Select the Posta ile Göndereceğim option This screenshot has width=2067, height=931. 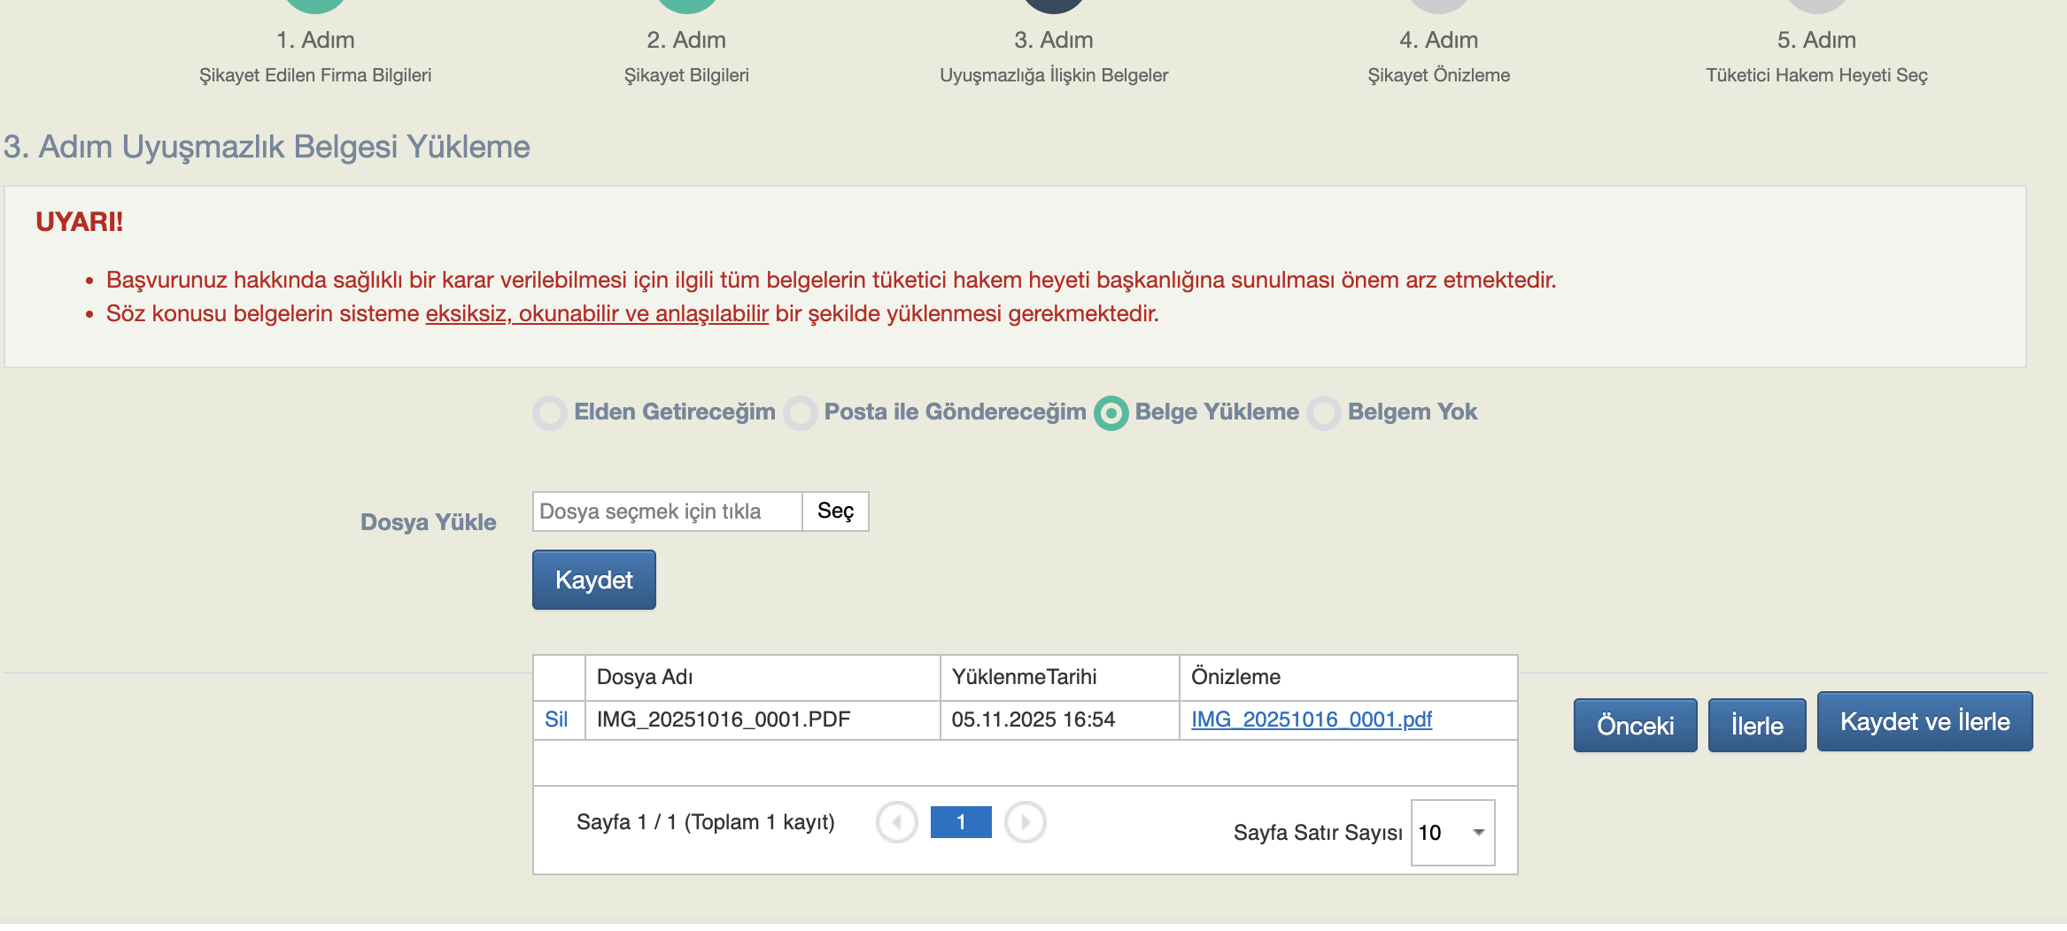pyautogui.click(x=801, y=413)
